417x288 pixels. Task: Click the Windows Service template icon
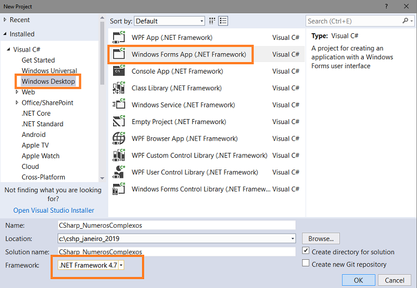coord(119,105)
